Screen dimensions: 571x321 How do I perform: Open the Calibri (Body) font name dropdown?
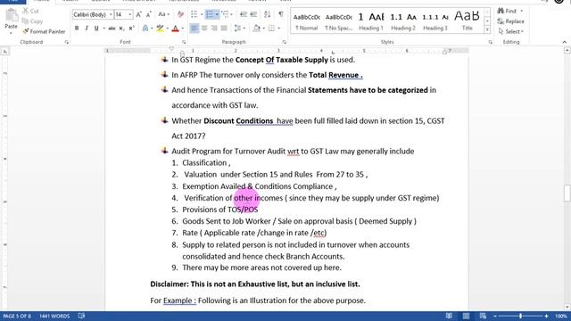pyautogui.click(x=111, y=14)
